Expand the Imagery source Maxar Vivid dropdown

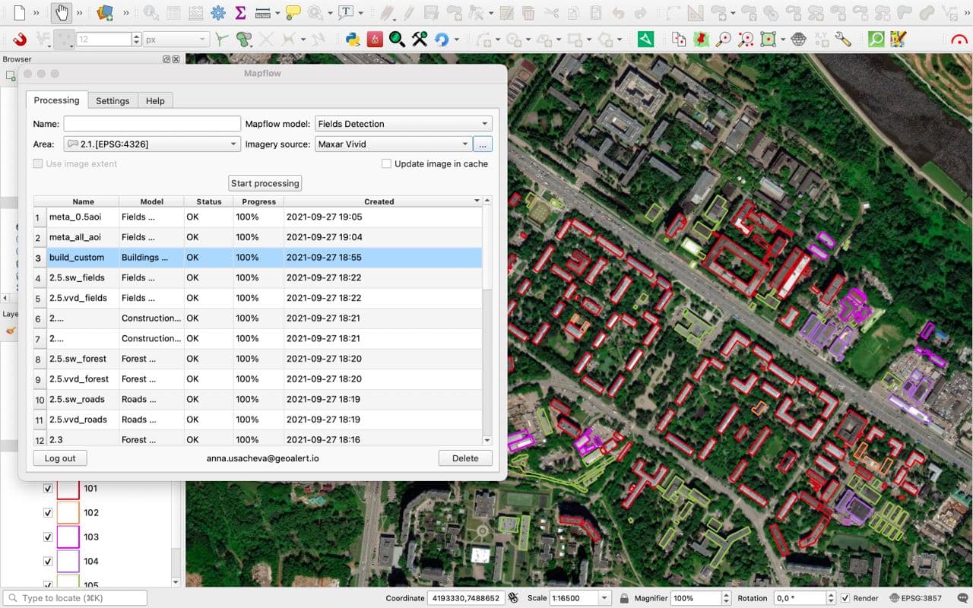[x=393, y=144]
